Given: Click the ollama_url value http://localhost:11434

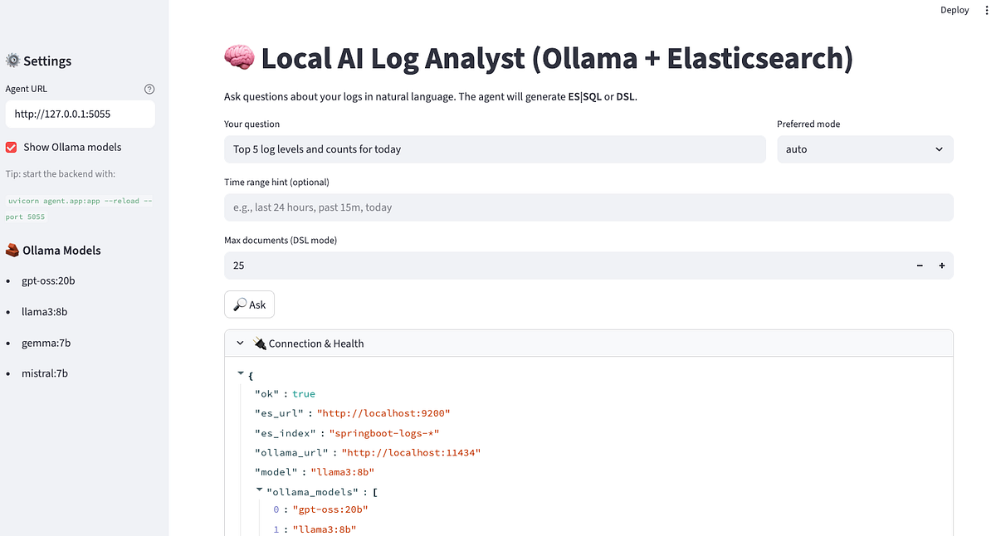Looking at the screenshot, I should coord(412,453).
